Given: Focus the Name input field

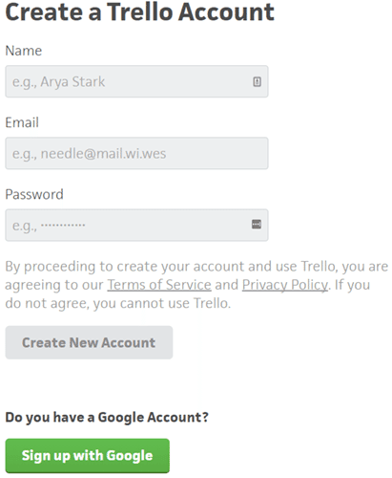Looking at the screenshot, I should (x=136, y=81).
